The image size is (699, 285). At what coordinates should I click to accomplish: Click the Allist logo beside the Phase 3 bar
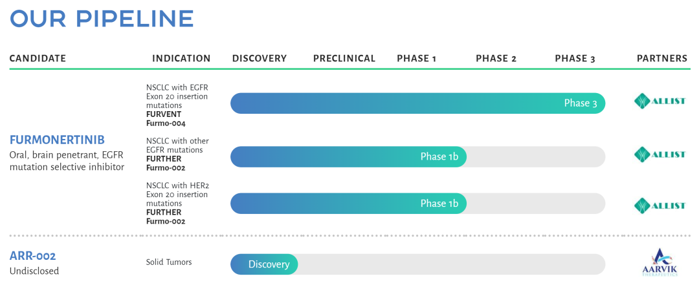(x=660, y=101)
